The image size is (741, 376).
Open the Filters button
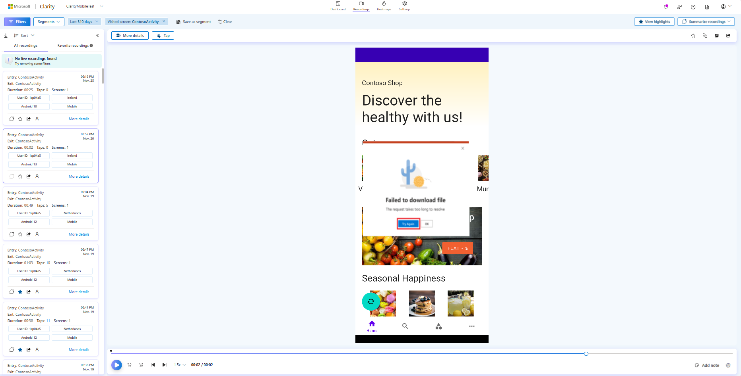pos(17,22)
